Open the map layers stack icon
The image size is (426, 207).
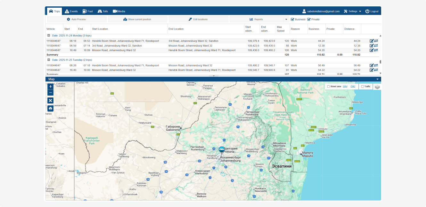(377, 87)
